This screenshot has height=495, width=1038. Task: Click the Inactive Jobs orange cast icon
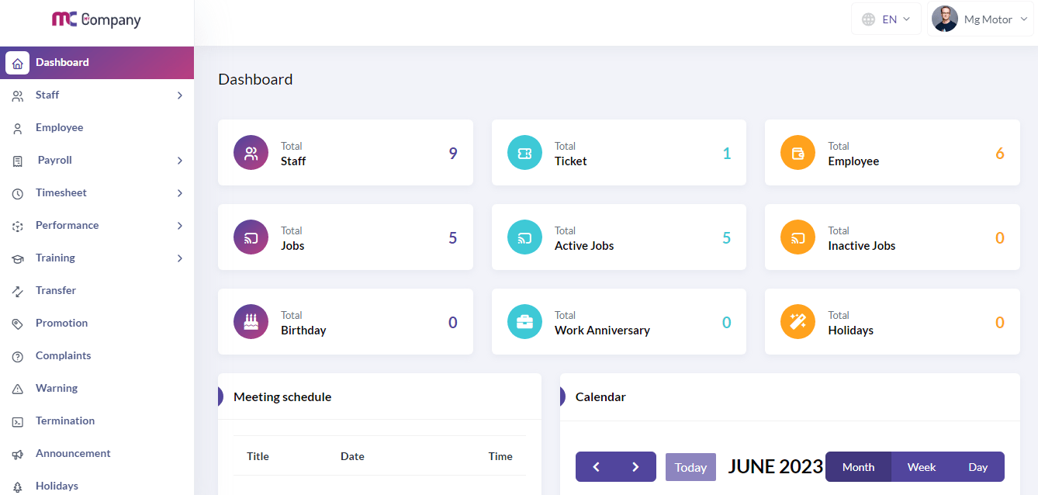pyautogui.click(x=798, y=237)
